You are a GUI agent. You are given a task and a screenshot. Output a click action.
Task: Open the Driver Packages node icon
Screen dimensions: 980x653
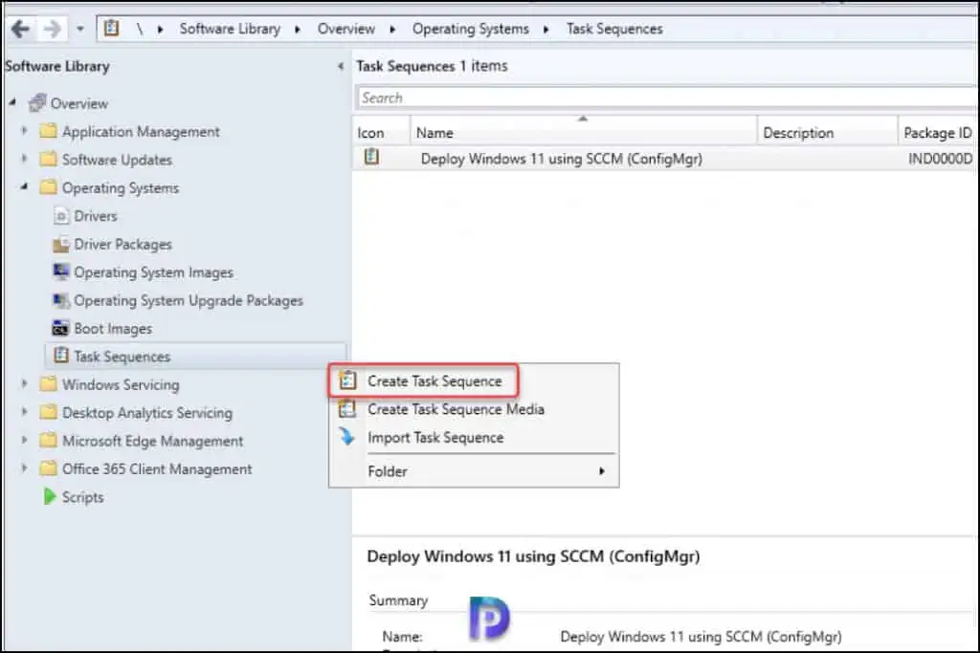60,244
